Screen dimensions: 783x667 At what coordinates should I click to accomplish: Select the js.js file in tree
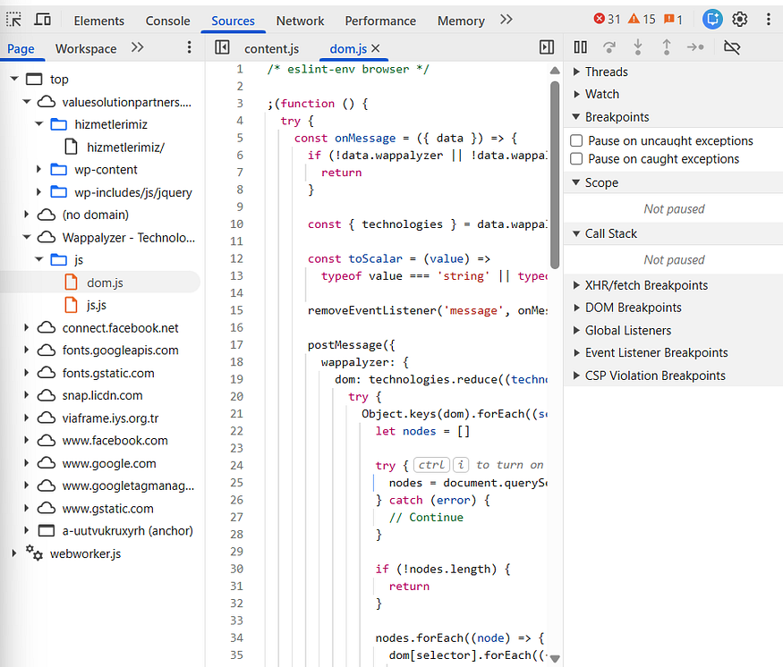(x=97, y=305)
